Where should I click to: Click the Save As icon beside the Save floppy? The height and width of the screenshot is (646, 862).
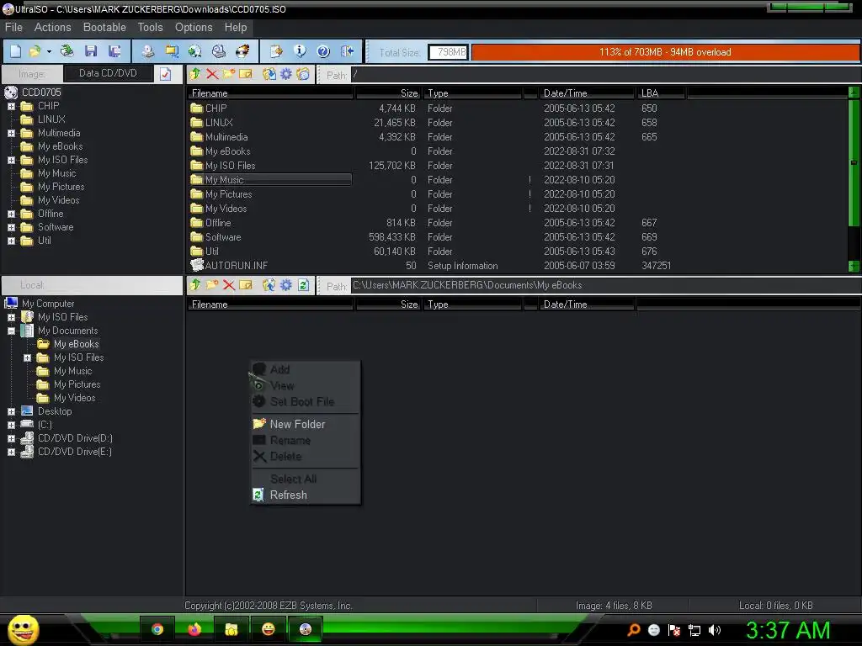[114, 51]
